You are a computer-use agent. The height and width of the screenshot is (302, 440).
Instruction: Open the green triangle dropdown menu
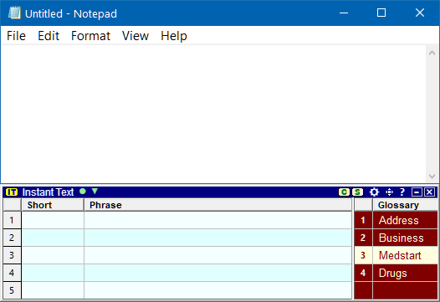coord(95,192)
